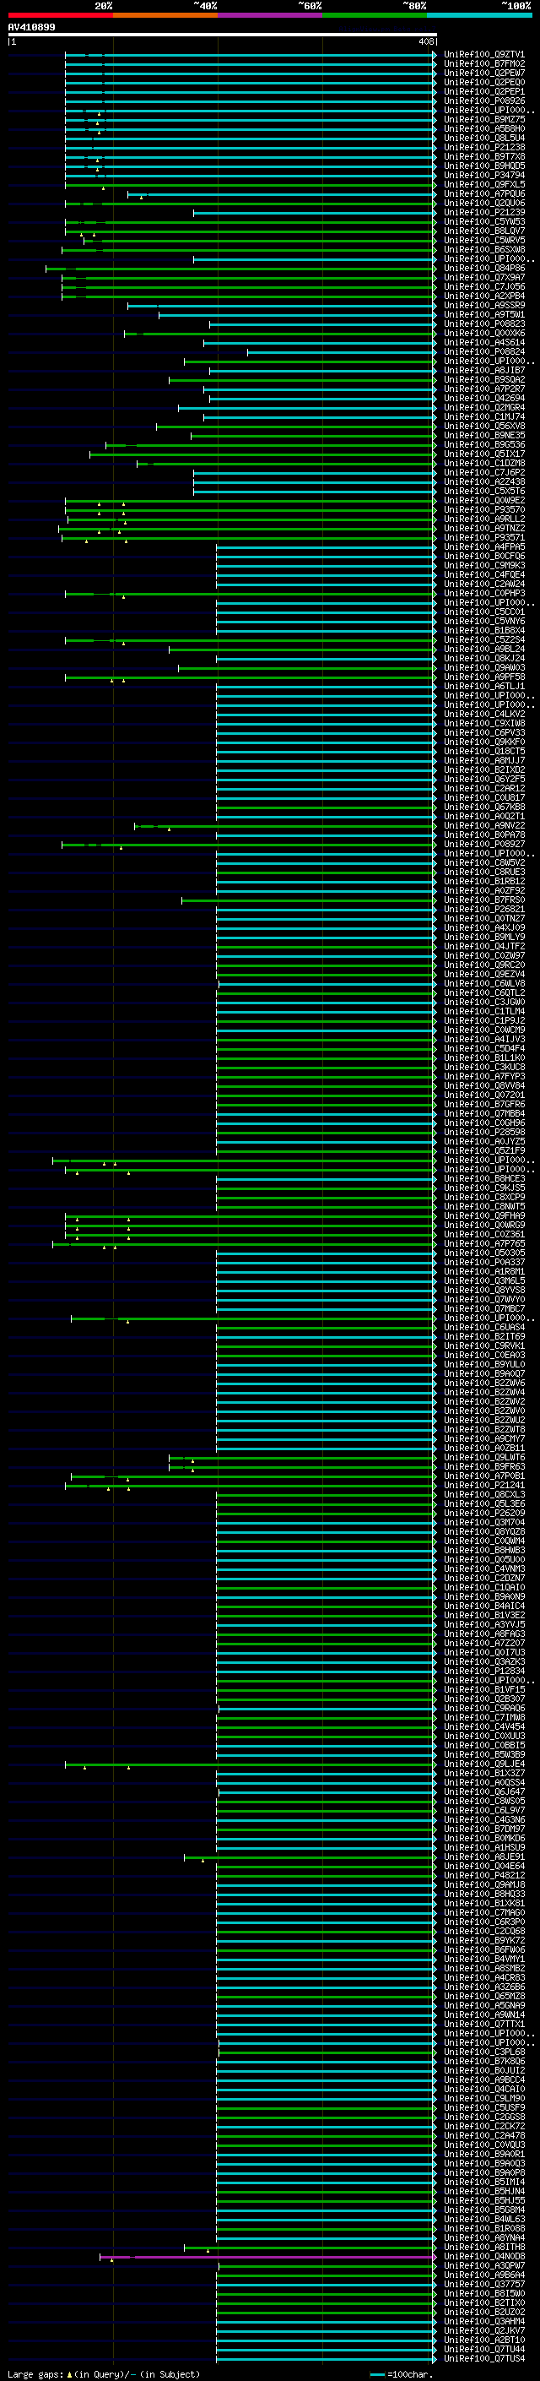Select hit label UniRef100_A9SSR9

point(484,305)
